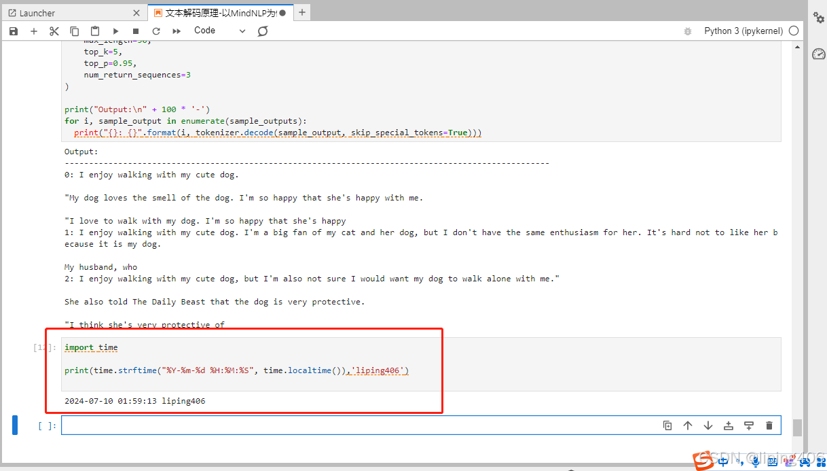Click the 'num_return_sequences=3' code line
The width and height of the screenshot is (827, 471).
[137, 75]
